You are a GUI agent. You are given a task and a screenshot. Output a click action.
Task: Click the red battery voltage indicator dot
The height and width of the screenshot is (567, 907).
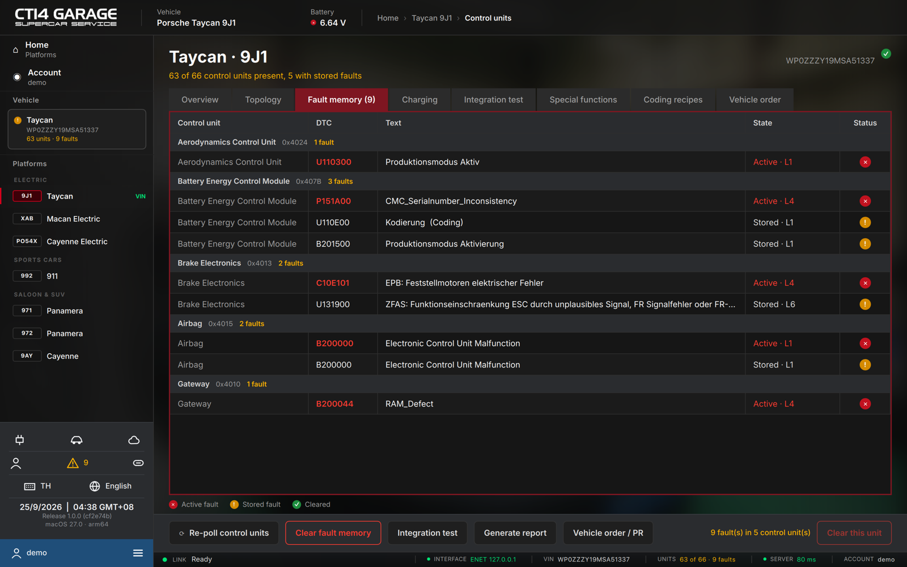(313, 23)
